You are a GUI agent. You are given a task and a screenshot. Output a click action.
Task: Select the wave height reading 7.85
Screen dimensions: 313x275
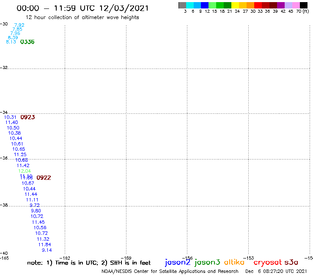point(17,29)
